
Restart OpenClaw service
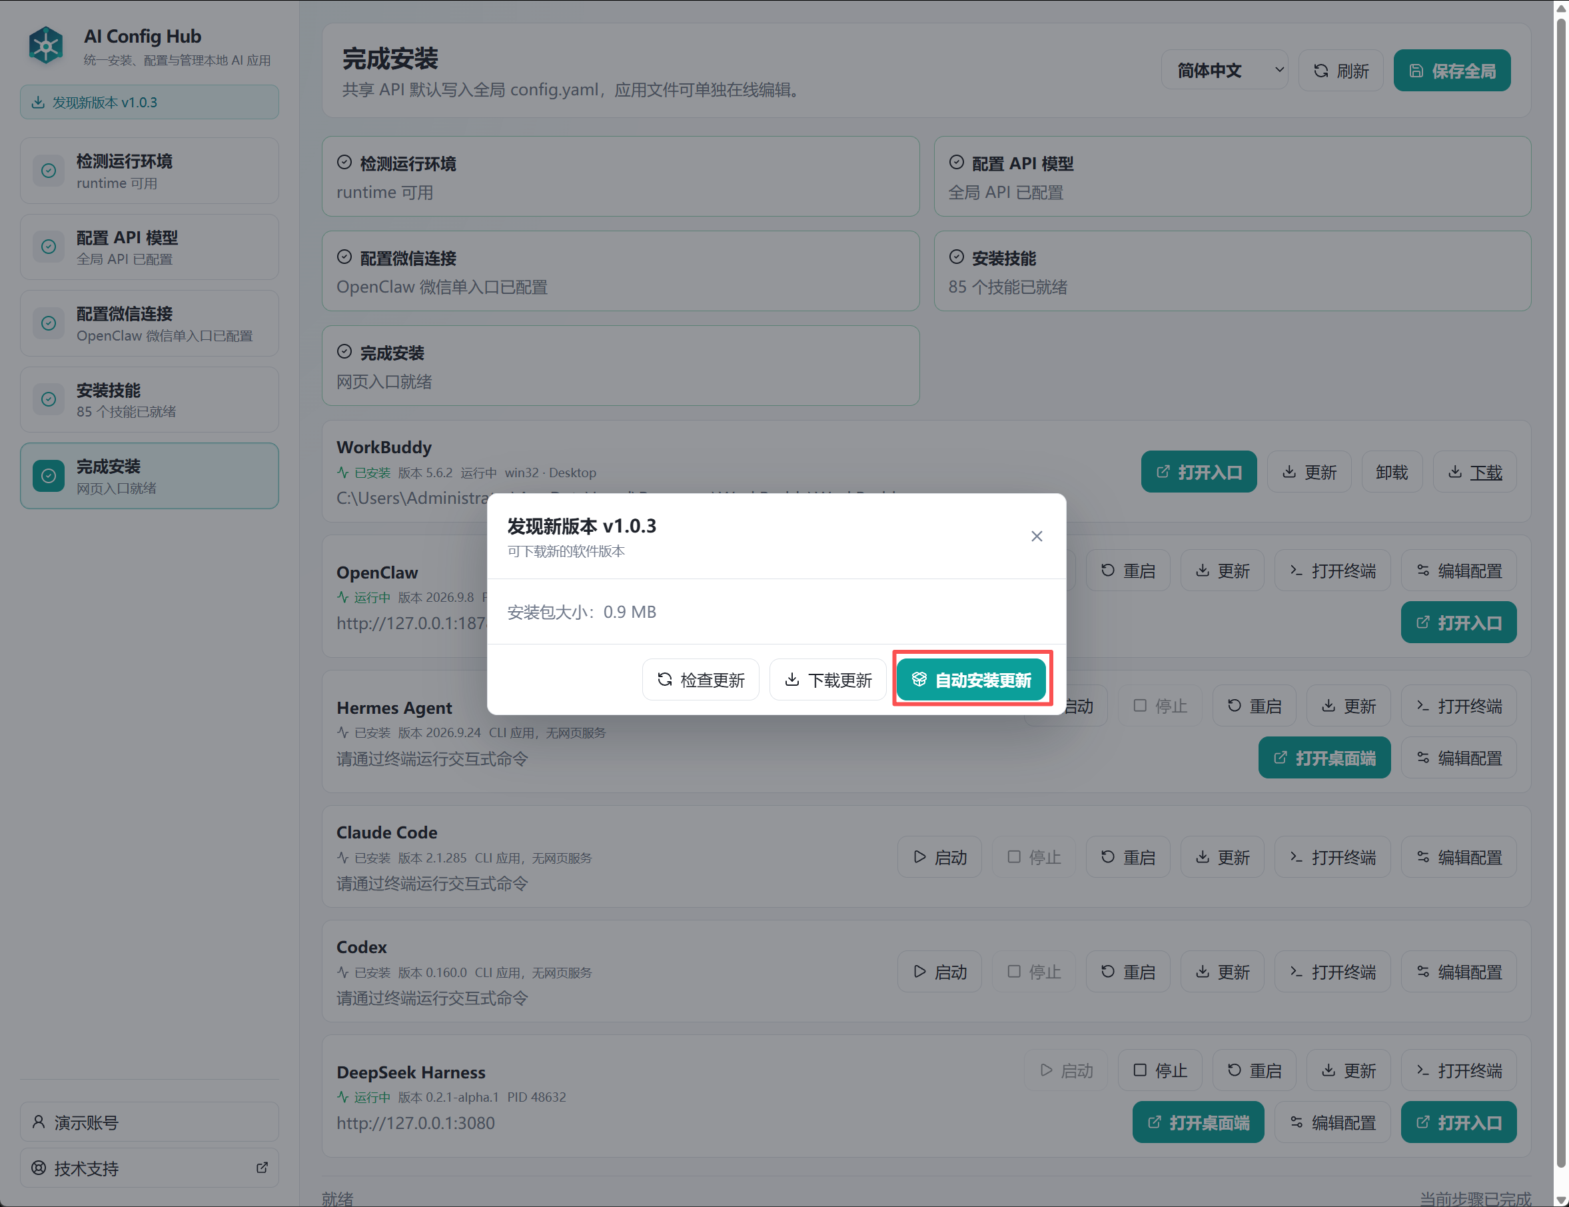click(1128, 571)
